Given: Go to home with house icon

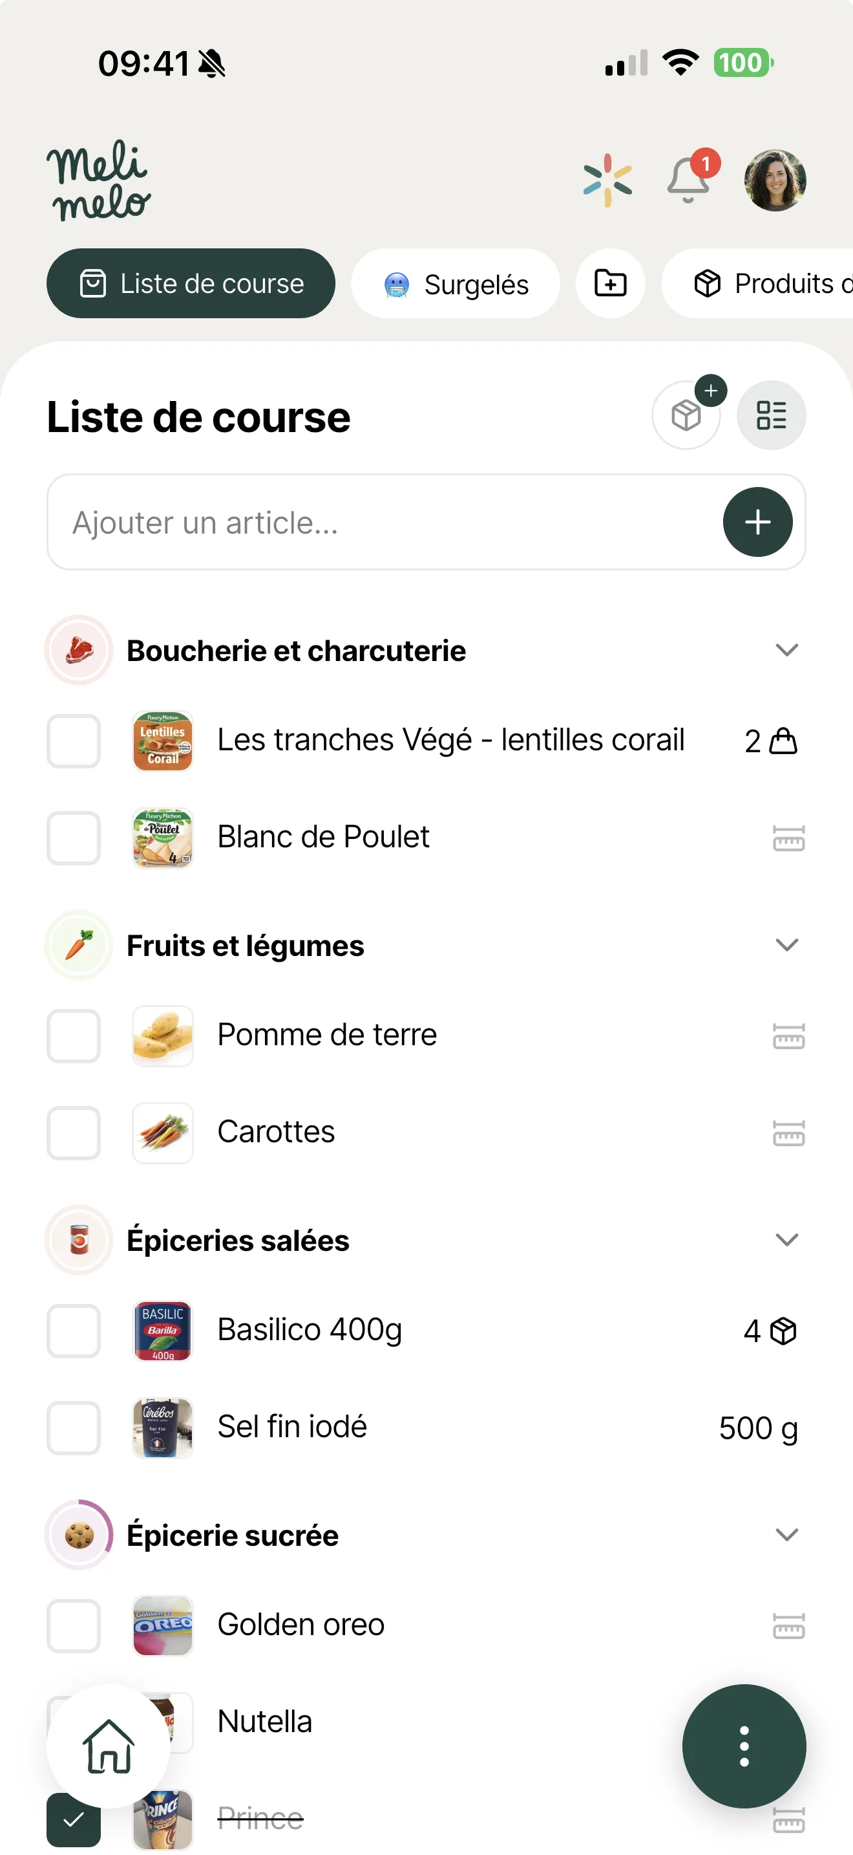Looking at the screenshot, I should 108,1746.
